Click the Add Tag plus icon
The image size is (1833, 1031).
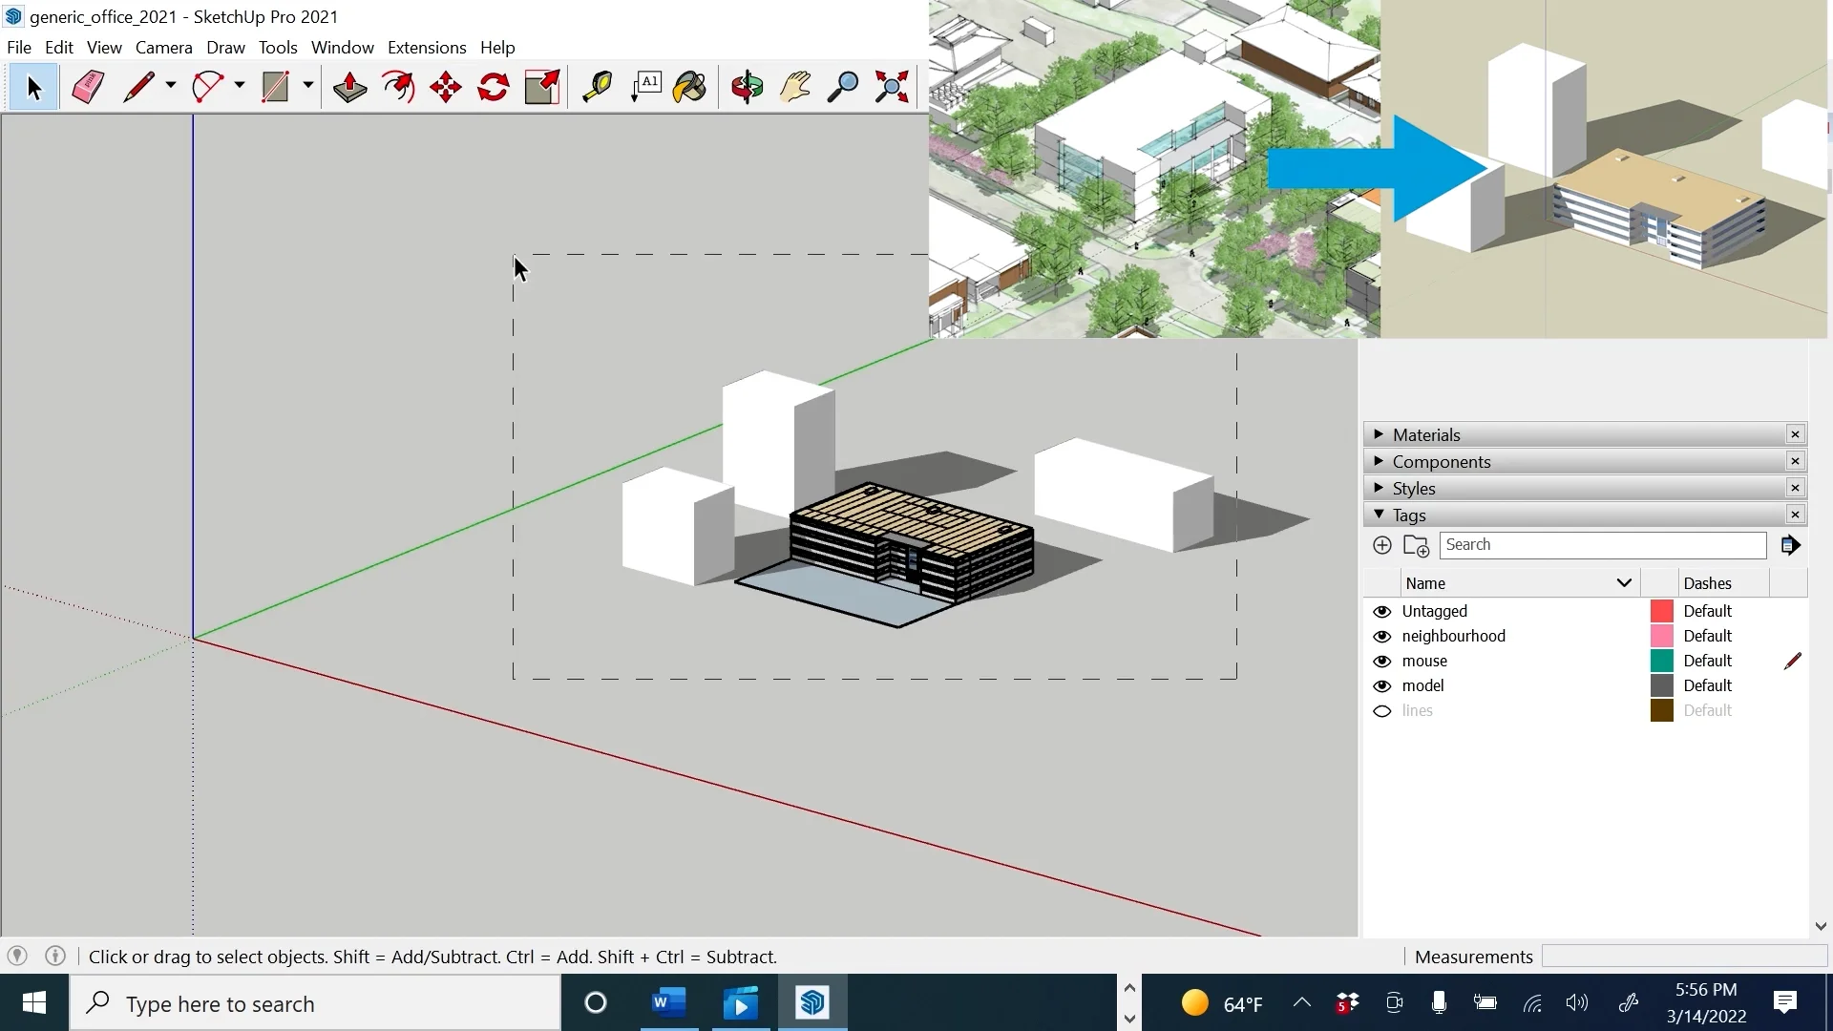(1381, 545)
